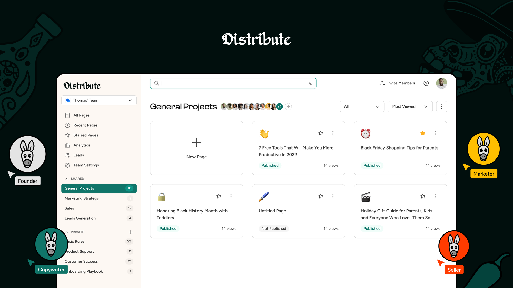The image size is (513, 288).
Task: Click the star icon on 7 Free Tools page
Action: click(320, 133)
